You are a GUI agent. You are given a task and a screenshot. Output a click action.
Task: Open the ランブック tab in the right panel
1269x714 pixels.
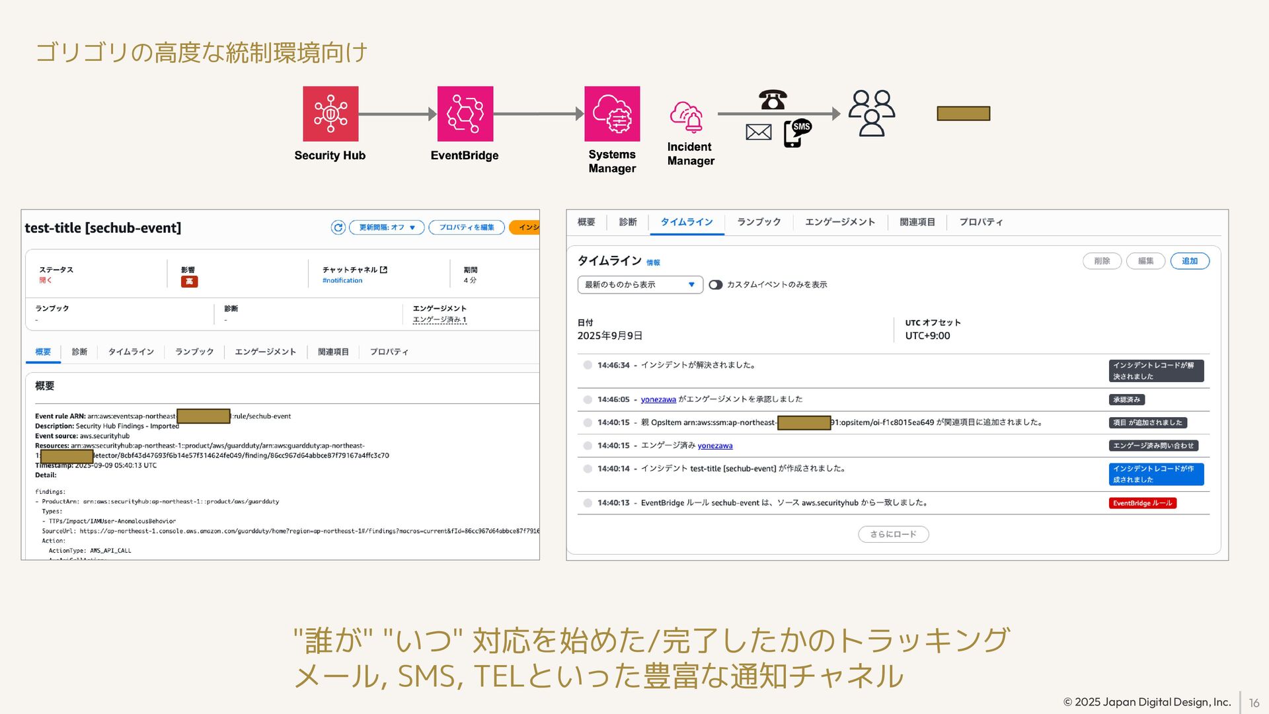tap(759, 222)
